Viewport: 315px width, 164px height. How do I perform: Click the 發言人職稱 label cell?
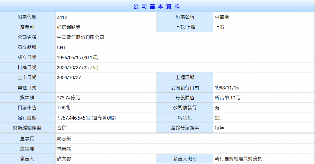pyautogui.click(x=185, y=159)
